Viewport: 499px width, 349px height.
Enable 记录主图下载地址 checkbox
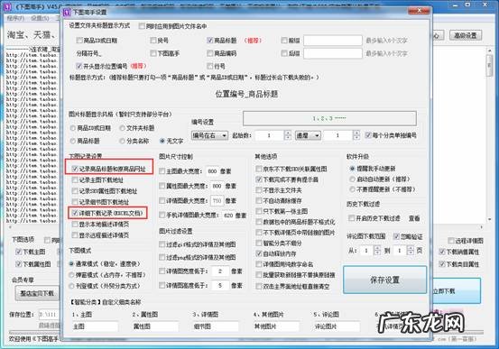tap(75, 180)
